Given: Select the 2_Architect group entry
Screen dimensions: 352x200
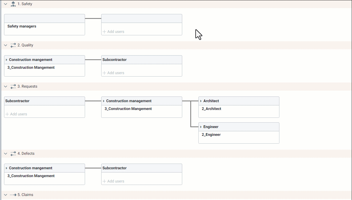Looking at the screenshot, I should [211, 109].
